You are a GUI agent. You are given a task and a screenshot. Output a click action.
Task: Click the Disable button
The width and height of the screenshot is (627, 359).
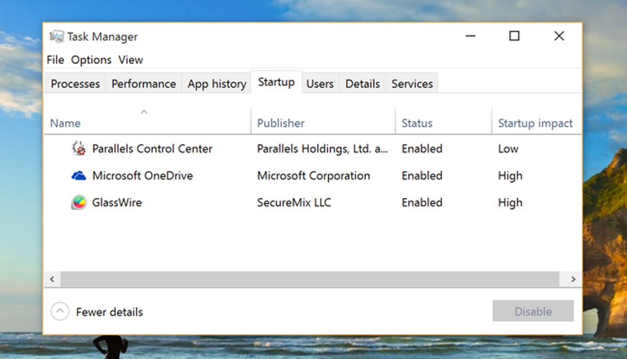tap(533, 311)
